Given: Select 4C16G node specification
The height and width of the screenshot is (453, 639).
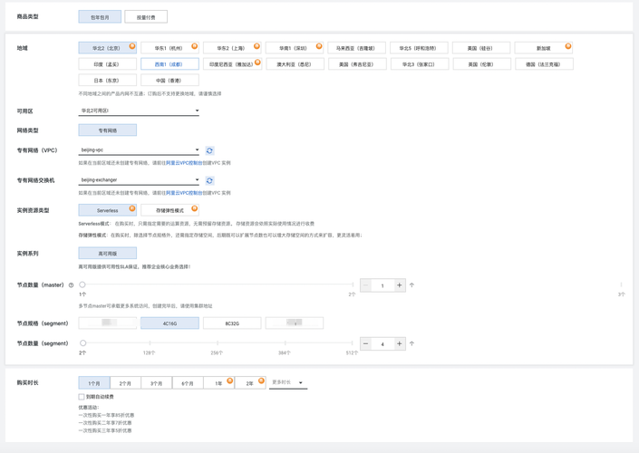Looking at the screenshot, I should (169, 323).
